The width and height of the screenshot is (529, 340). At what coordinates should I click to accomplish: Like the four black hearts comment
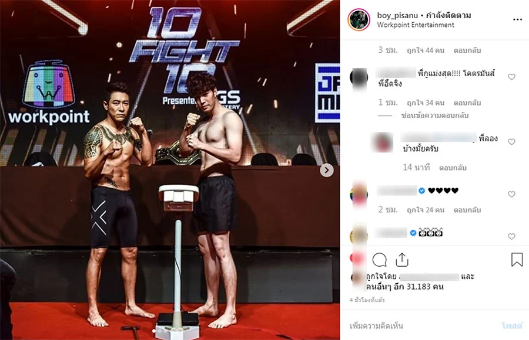tap(511, 194)
